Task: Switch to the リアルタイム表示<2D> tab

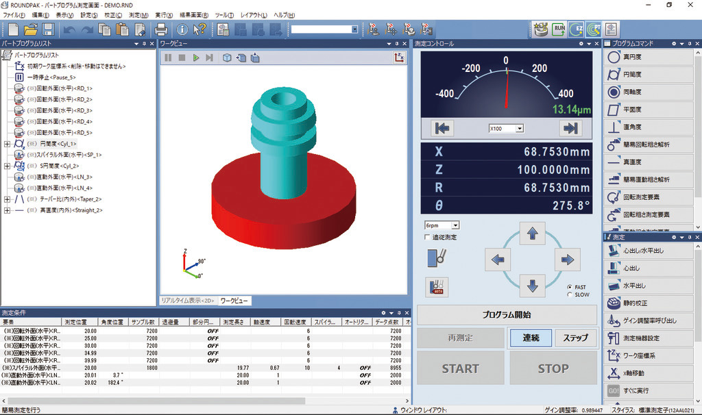Action: 188,301
